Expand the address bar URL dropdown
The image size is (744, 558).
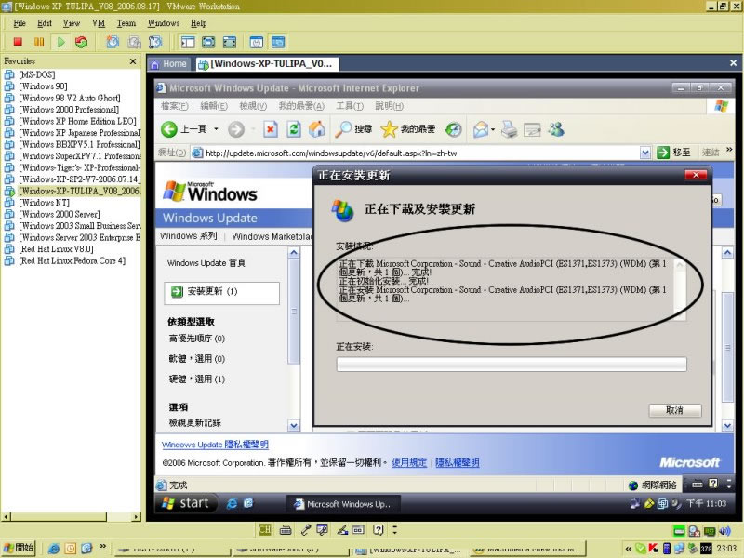point(644,153)
